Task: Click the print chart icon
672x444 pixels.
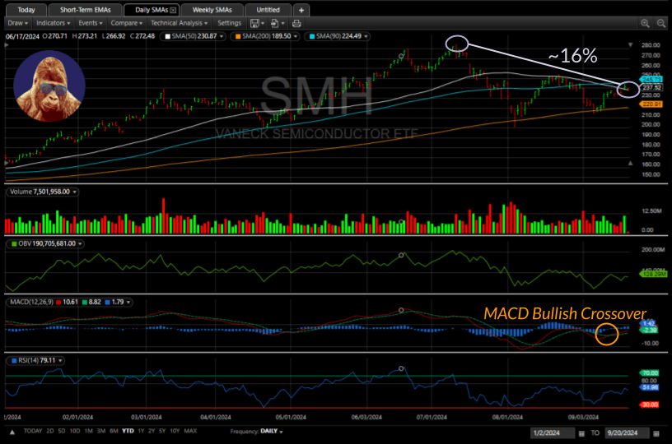Action: (x=296, y=23)
